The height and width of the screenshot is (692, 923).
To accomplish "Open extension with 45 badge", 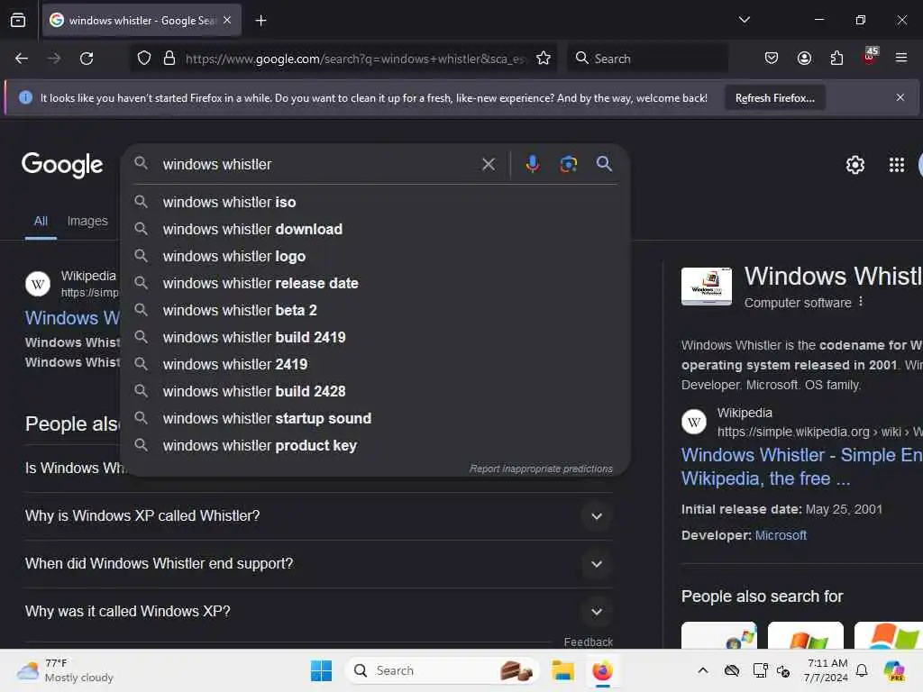I will click(870, 57).
